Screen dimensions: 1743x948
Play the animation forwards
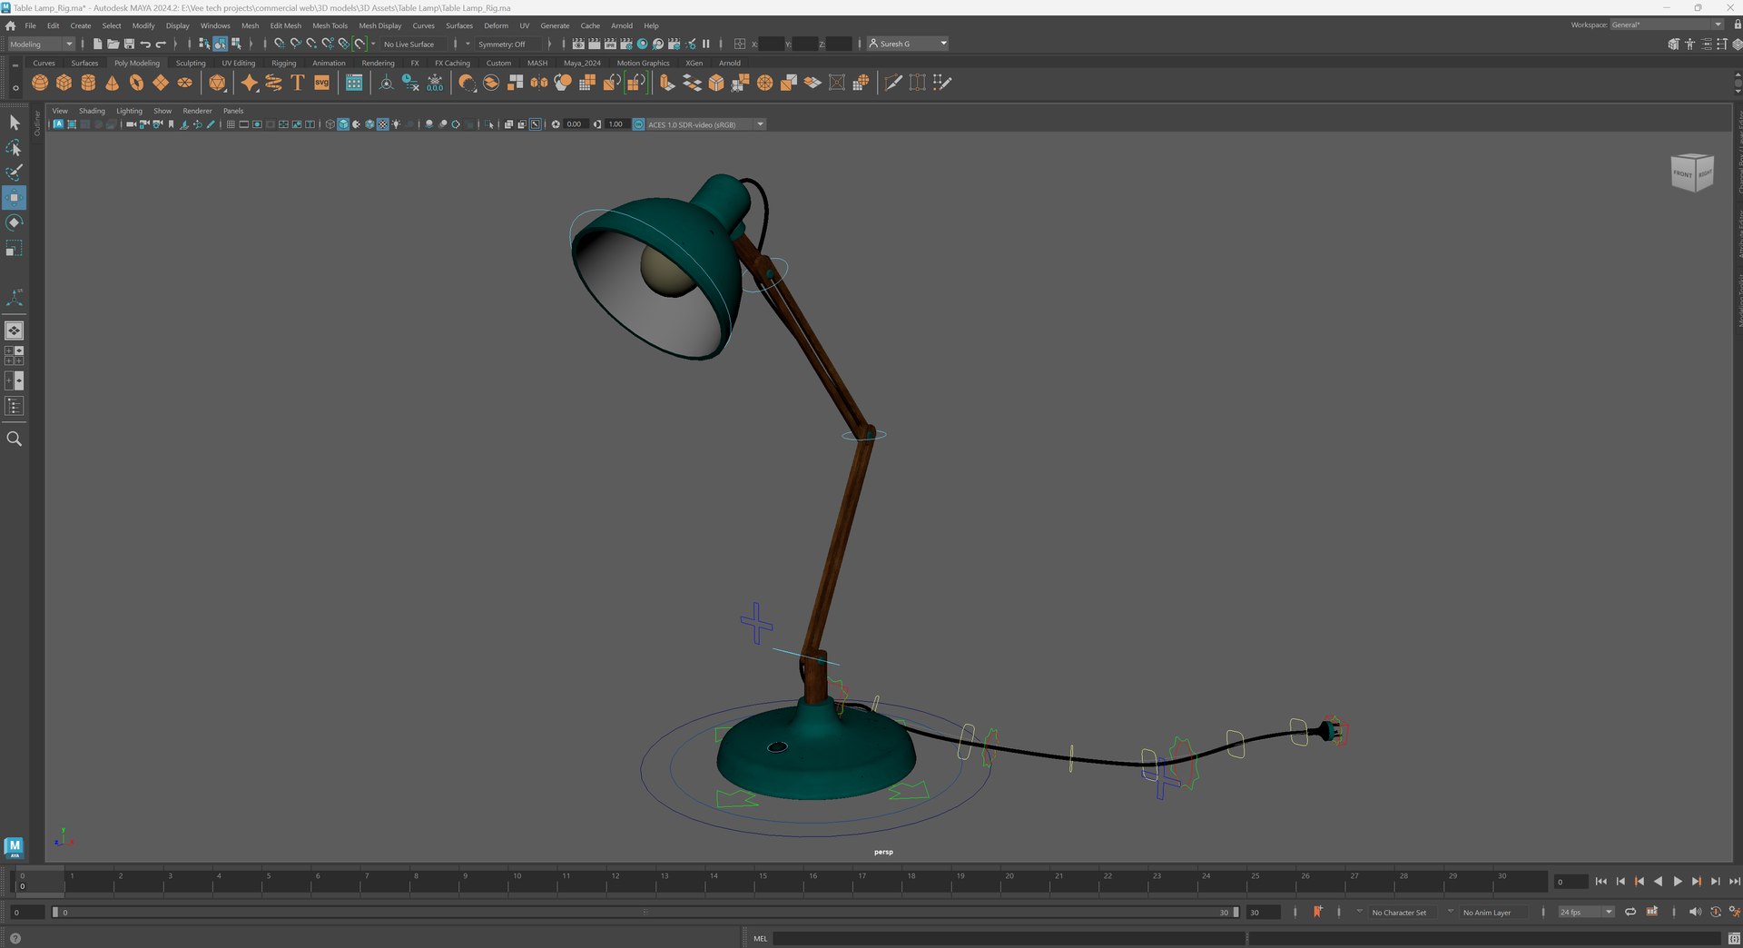point(1677,881)
